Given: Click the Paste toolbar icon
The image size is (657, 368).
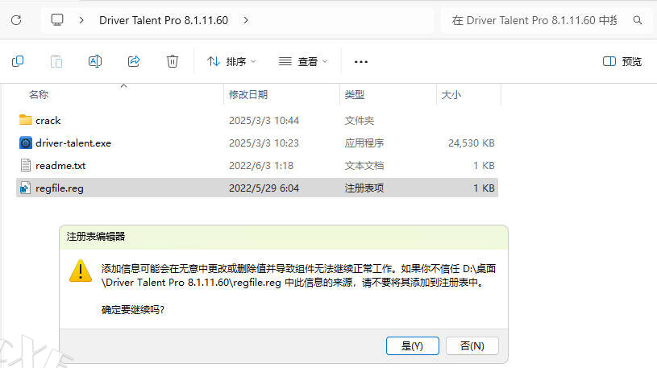Looking at the screenshot, I should [56, 61].
